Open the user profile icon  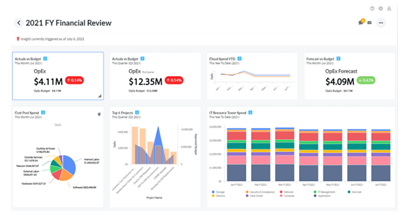pos(389,9)
